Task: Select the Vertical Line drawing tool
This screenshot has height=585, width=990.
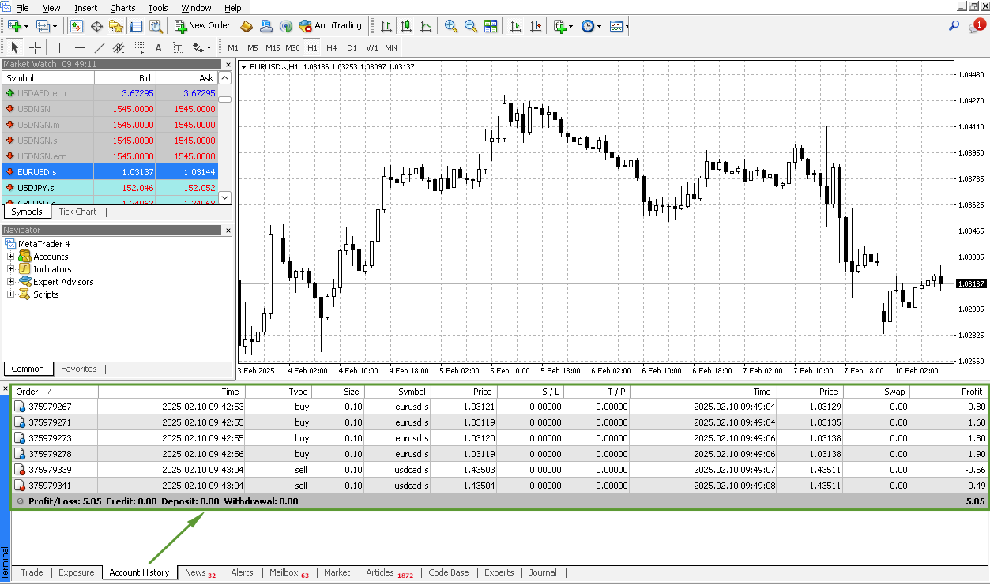Action: (x=59, y=47)
